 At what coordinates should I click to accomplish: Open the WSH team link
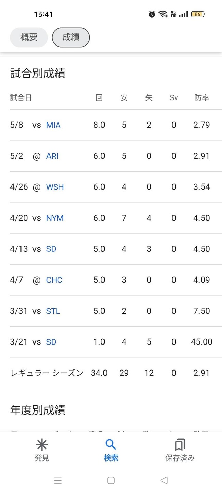click(x=55, y=187)
